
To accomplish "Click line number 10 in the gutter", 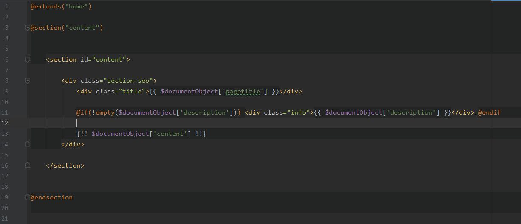I will click(5, 102).
